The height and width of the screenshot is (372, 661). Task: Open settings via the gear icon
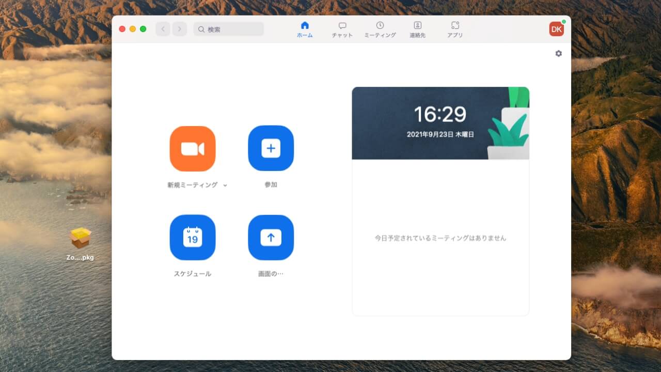558,54
